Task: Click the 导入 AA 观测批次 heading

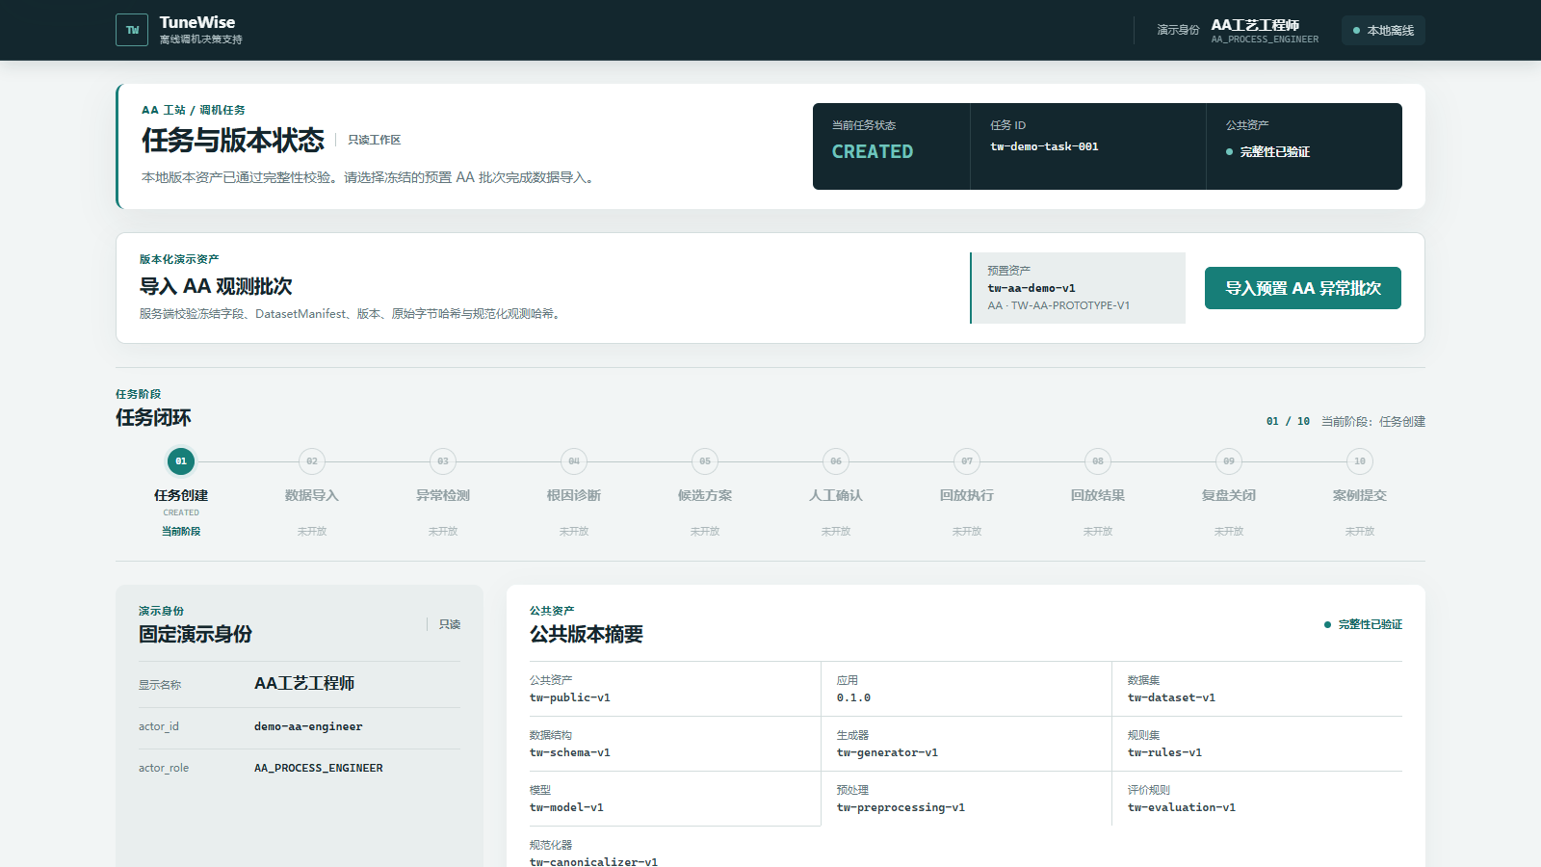Action: 216,286
